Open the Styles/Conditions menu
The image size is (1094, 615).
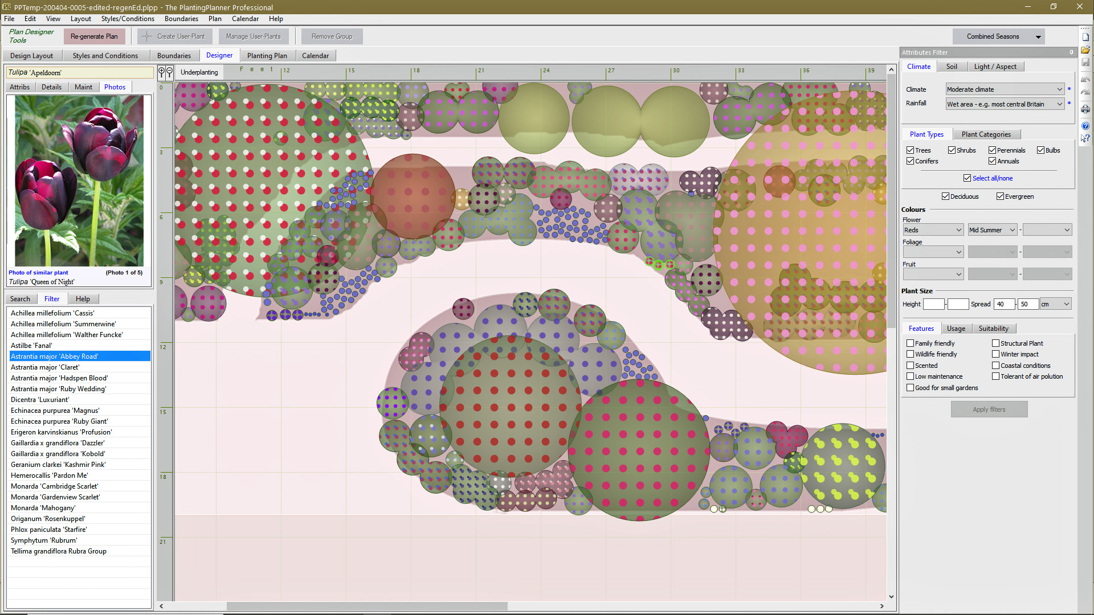[128, 19]
